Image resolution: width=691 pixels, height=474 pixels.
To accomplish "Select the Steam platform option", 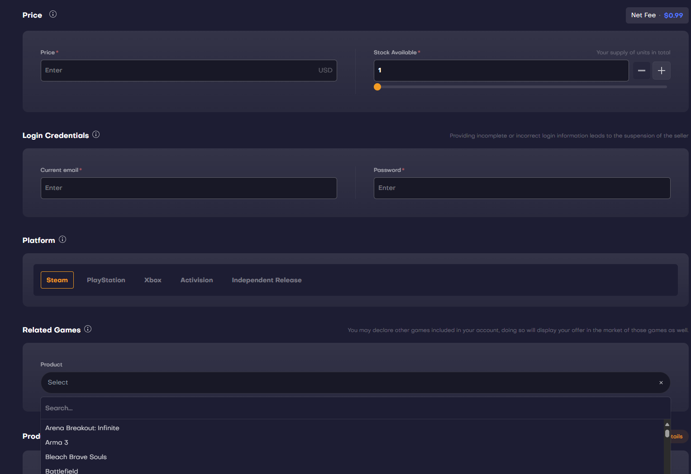I will pyautogui.click(x=57, y=280).
